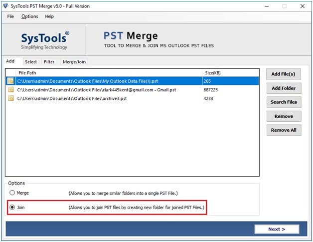The height and width of the screenshot is (242, 313).
Task: Click the size value 687225
Action: 211,90
